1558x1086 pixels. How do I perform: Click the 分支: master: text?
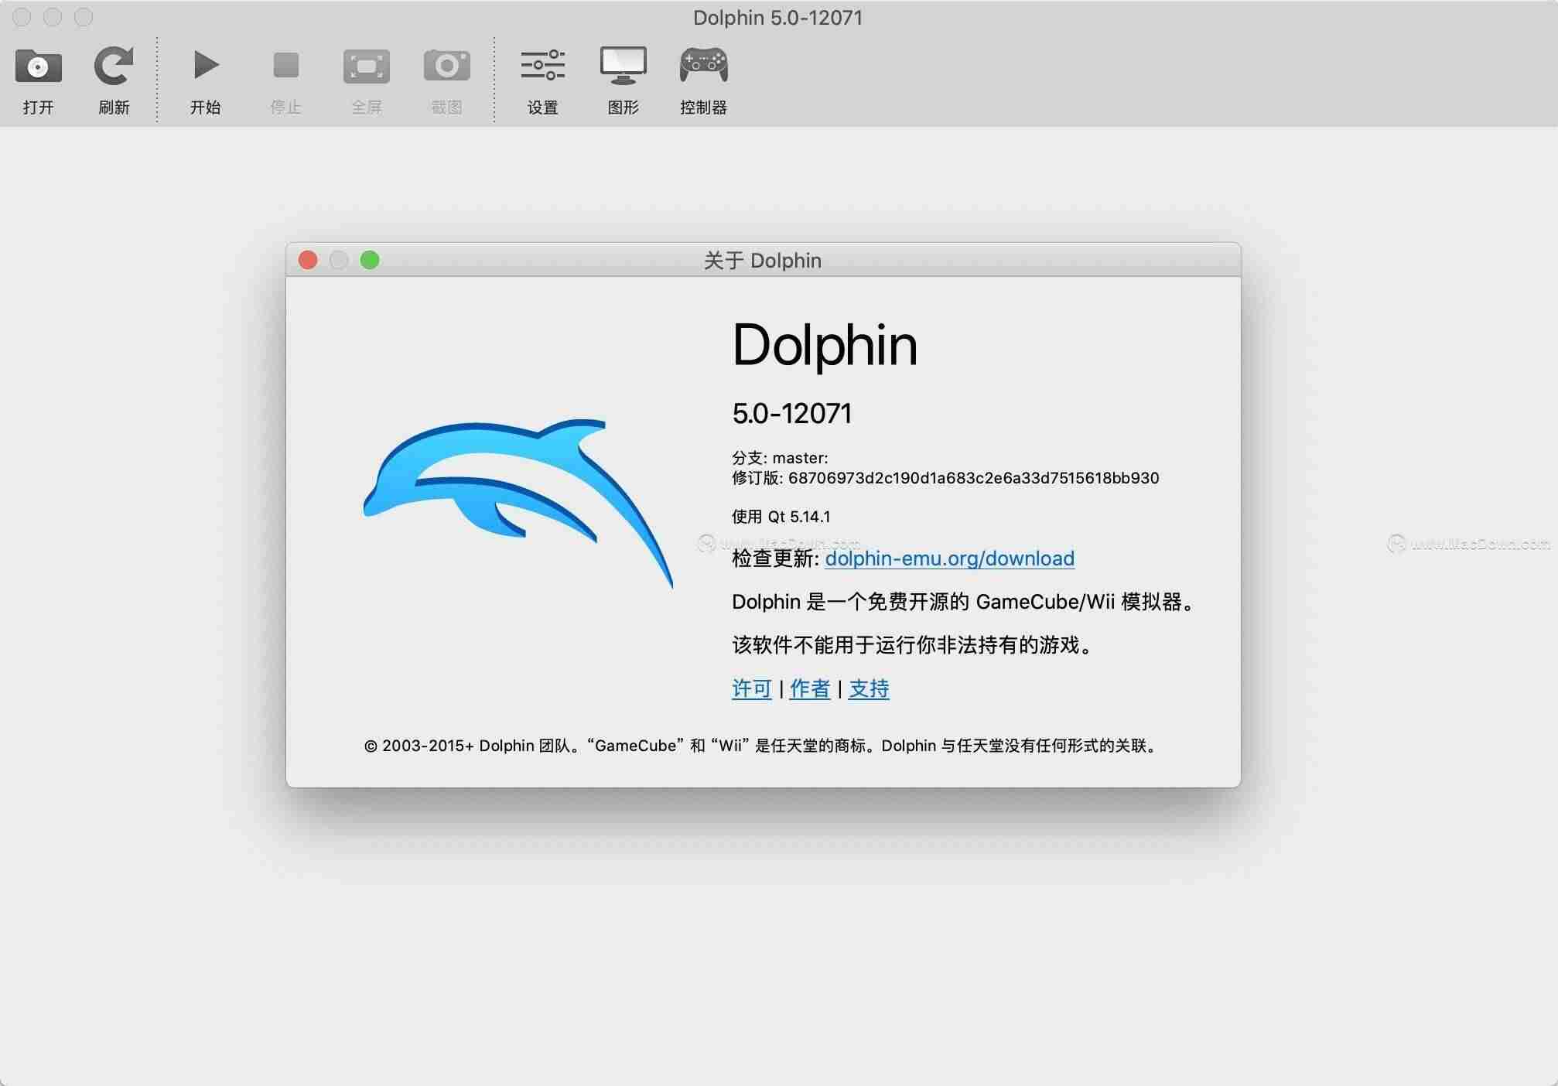780,458
